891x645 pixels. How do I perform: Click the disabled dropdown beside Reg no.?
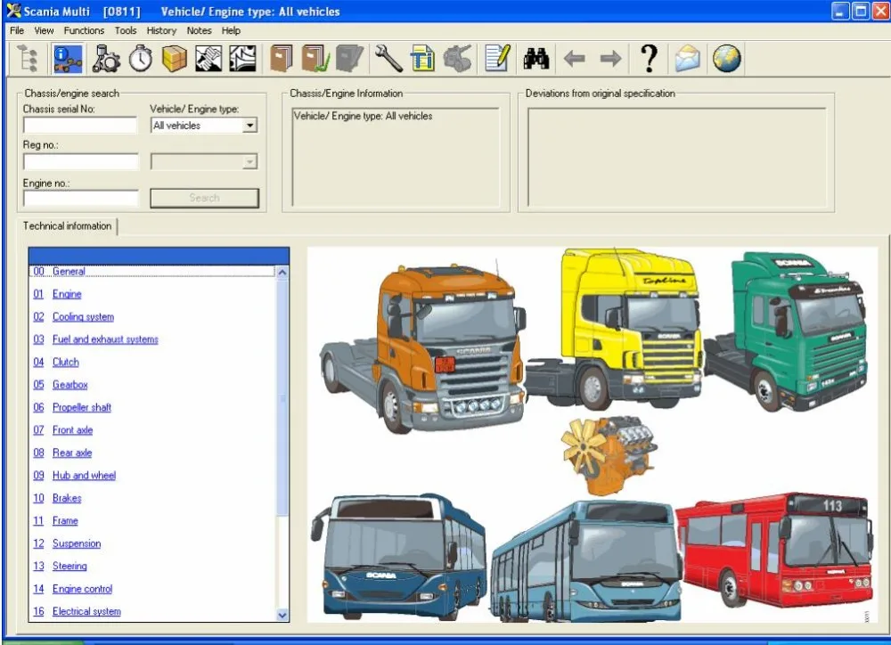(204, 162)
